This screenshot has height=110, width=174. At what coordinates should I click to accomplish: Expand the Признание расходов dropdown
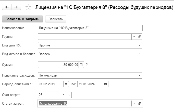coord(139,76)
